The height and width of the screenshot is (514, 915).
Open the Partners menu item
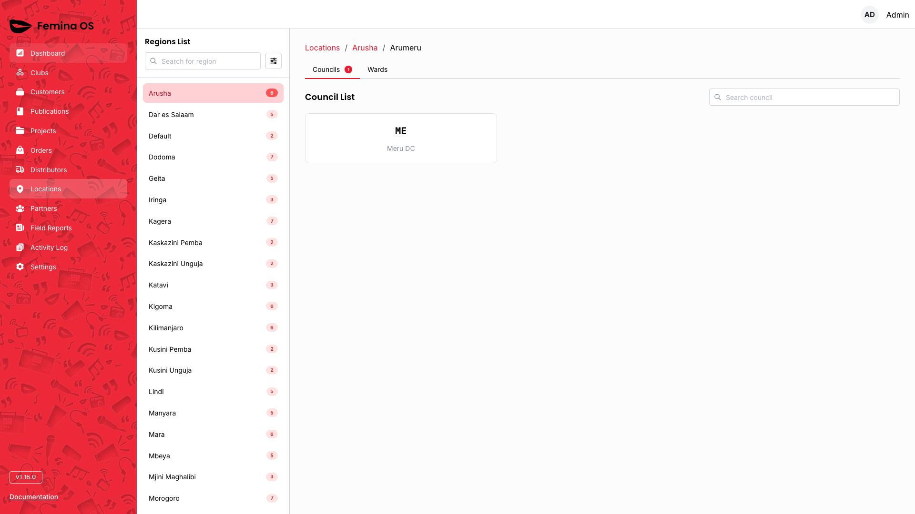(x=68, y=208)
